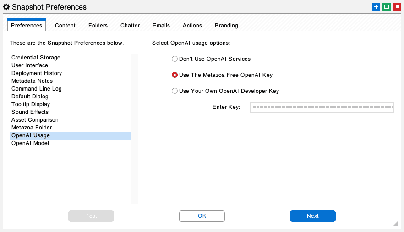Click the OK button
The image size is (404, 232).
tap(202, 216)
